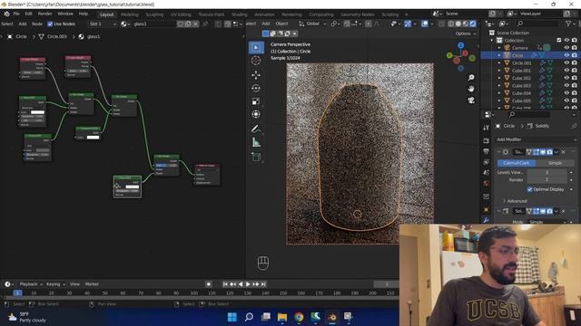Click the play animation button
581x326 pixels.
coord(248,284)
